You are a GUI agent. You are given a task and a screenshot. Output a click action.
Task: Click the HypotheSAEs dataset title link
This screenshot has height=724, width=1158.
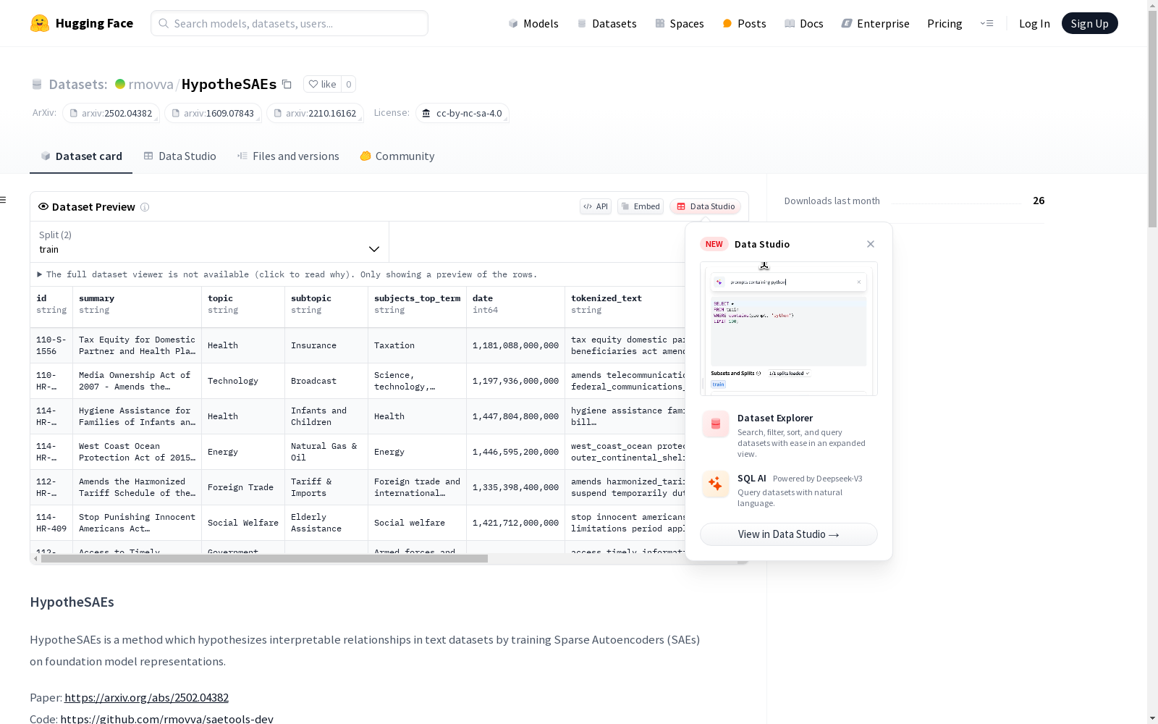(x=229, y=84)
